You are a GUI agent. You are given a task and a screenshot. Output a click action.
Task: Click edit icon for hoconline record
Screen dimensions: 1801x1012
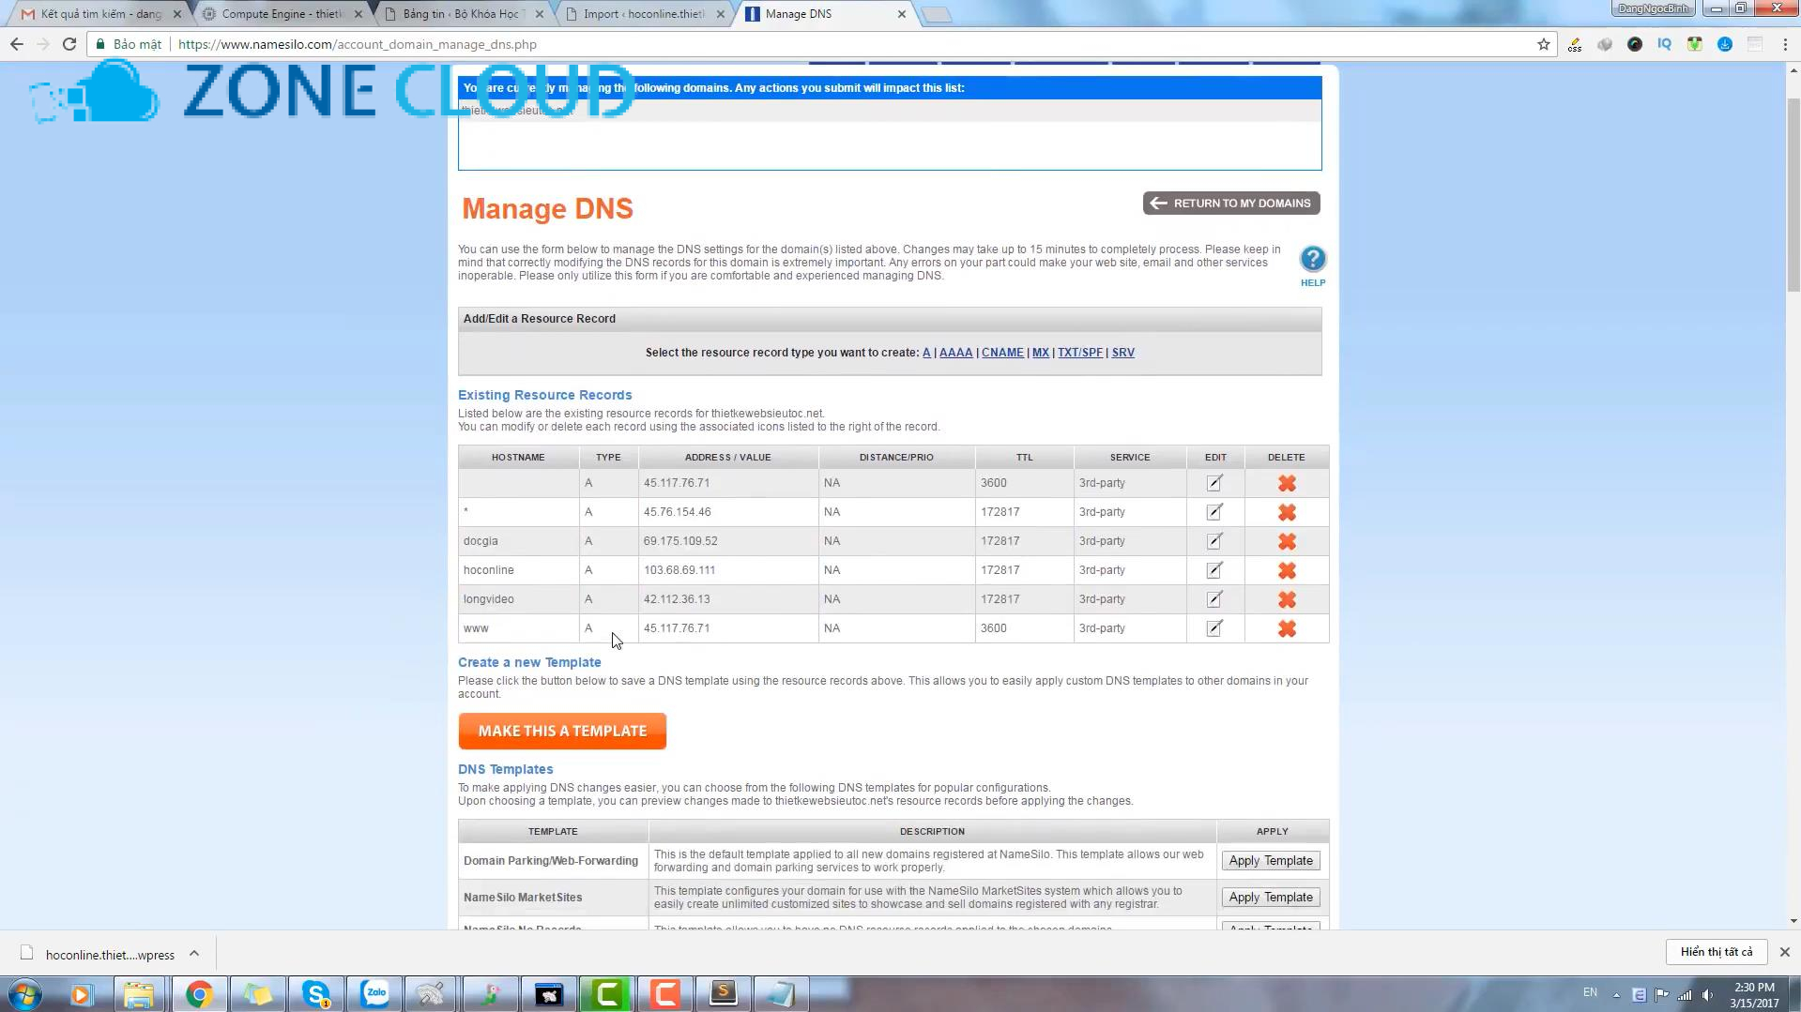(1214, 570)
